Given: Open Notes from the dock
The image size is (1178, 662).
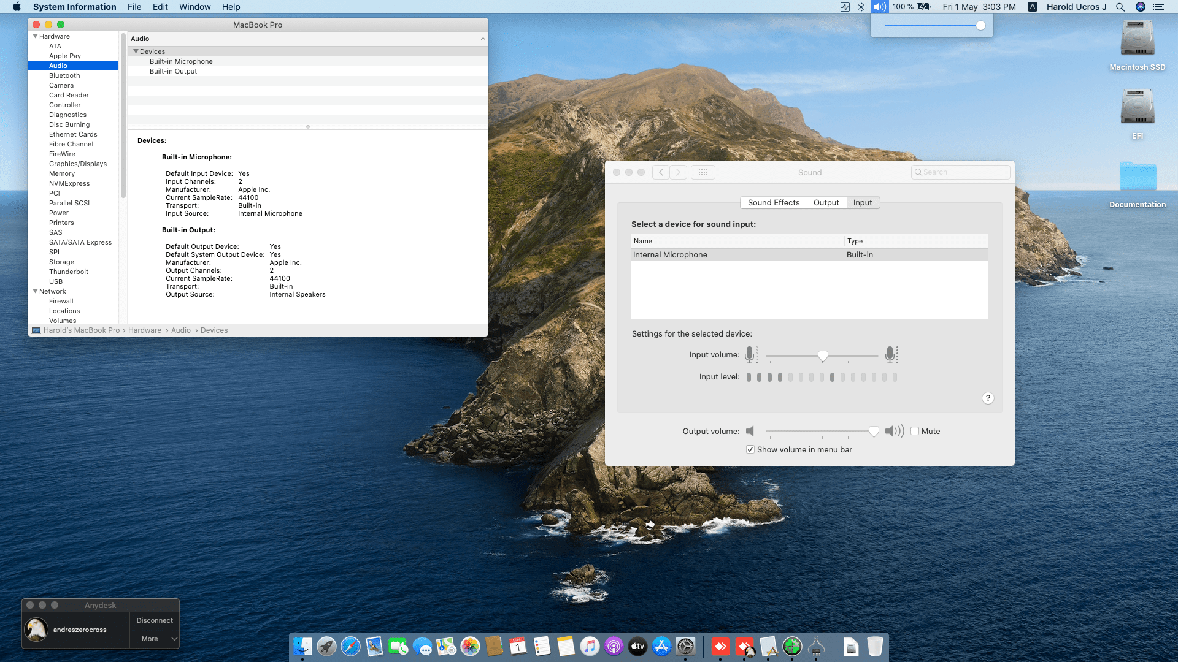Looking at the screenshot, I should click(566, 646).
